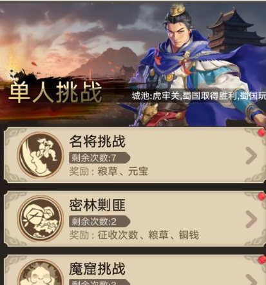266x285 pixels.
Task: Tap the 魔窟挑战 round emblem icon
Action: tap(41, 272)
